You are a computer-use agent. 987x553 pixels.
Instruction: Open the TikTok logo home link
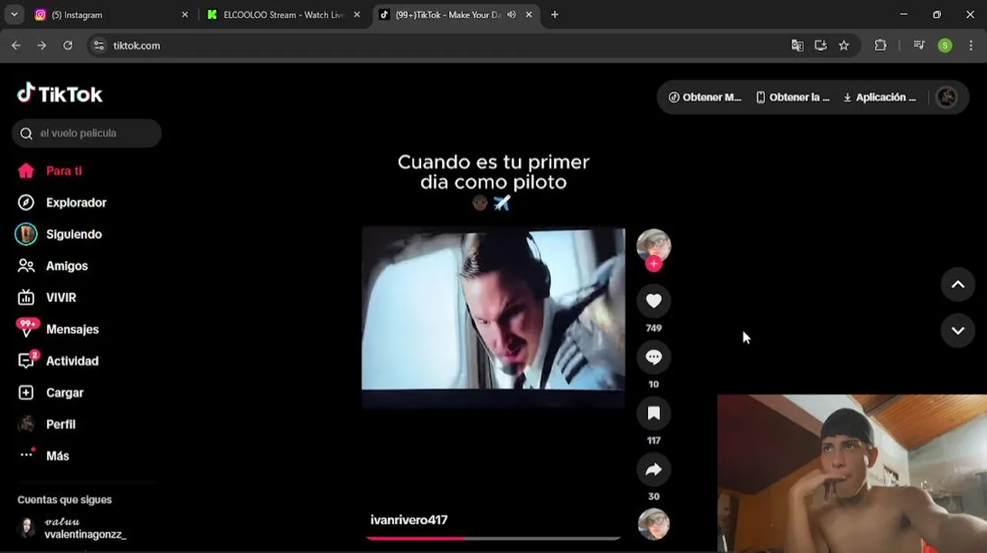(x=60, y=94)
